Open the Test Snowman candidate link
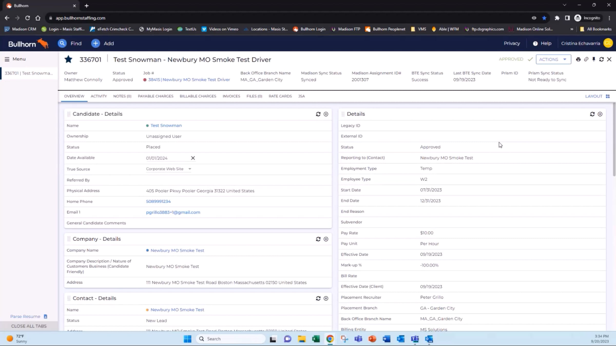Screen dimensions: 616x346 (166, 125)
